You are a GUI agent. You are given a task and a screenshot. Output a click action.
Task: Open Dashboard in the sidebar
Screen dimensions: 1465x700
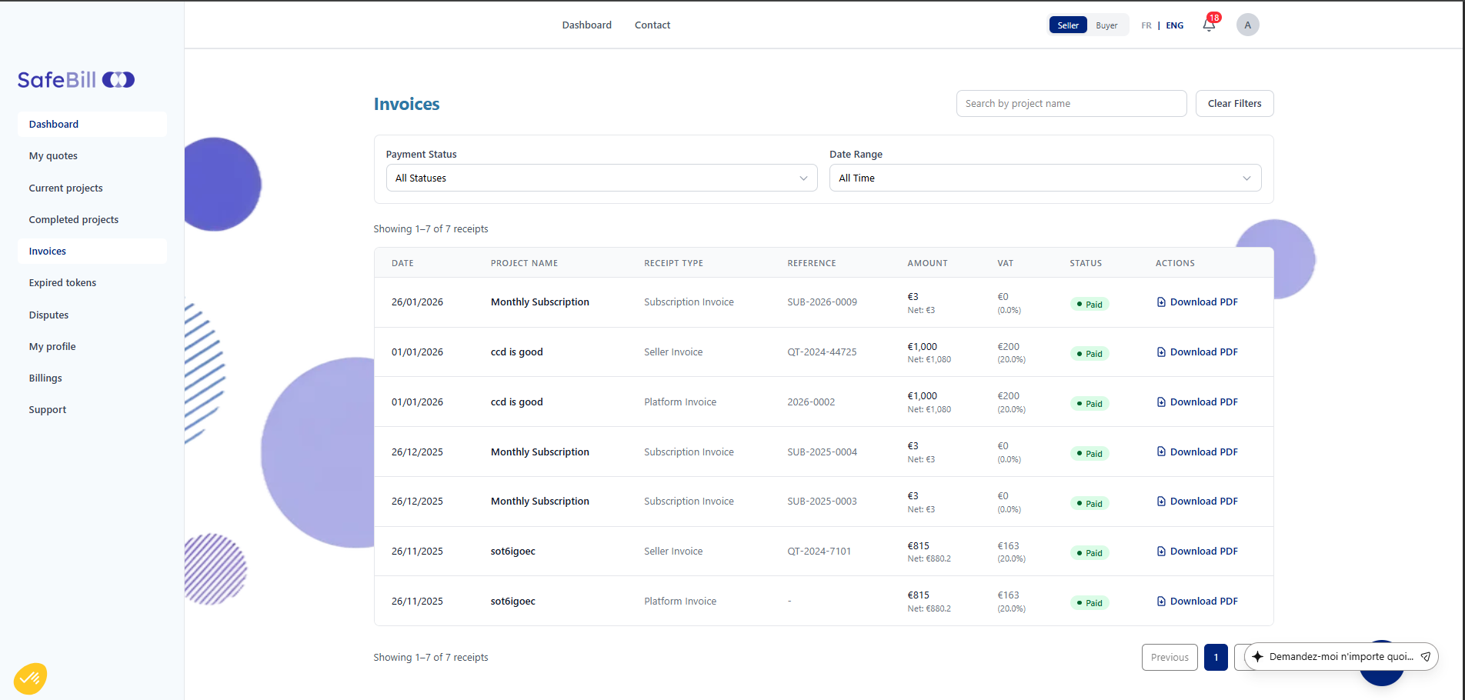point(92,125)
